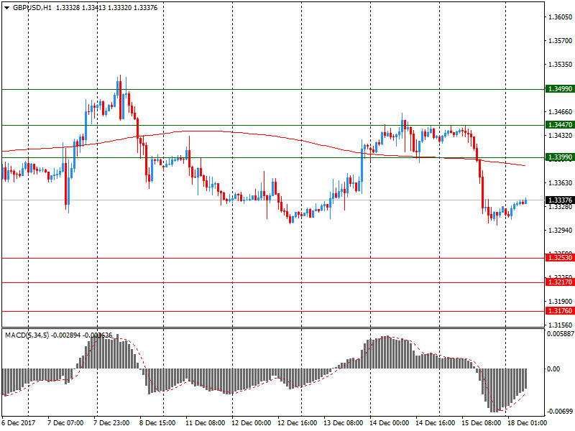The width and height of the screenshot is (575, 431).
Task: Click the MACD scale value 0.005887
Action: point(561,334)
